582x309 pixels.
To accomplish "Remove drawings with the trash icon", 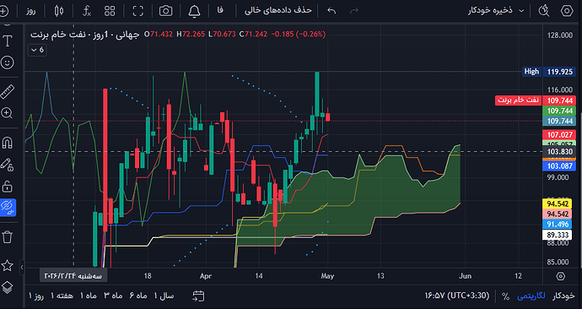I will (x=8, y=236).
